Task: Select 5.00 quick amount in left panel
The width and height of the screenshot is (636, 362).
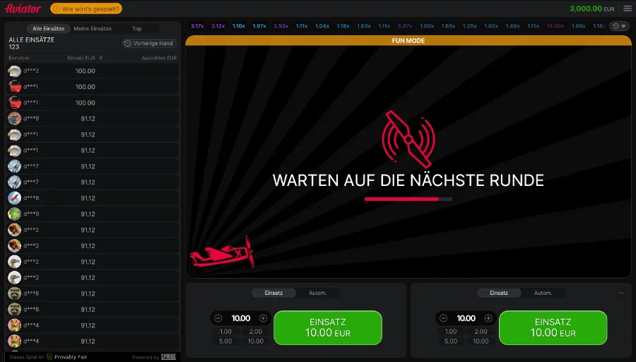Action: pyautogui.click(x=225, y=341)
